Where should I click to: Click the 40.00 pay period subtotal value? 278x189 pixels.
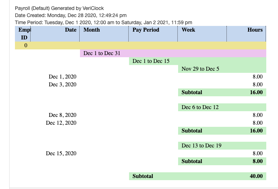[256, 176]
